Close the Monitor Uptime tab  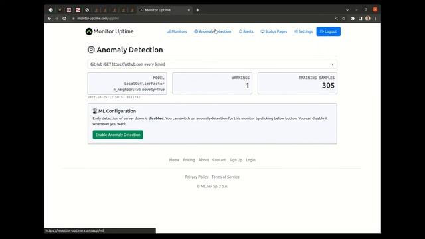[189, 10]
